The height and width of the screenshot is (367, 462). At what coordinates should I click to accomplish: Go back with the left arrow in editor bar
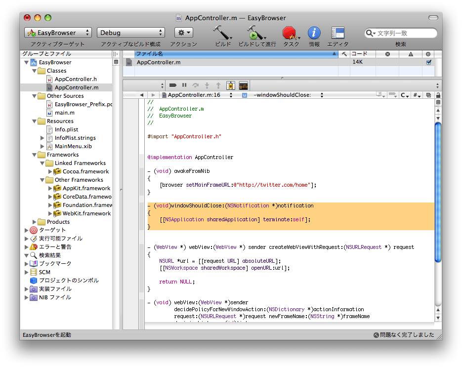pyautogui.click(x=141, y=95)
